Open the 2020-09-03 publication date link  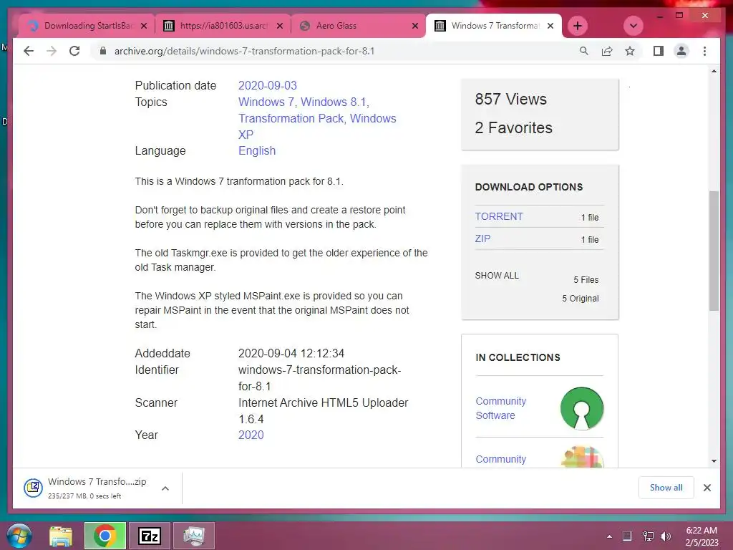tap(268, 86)
